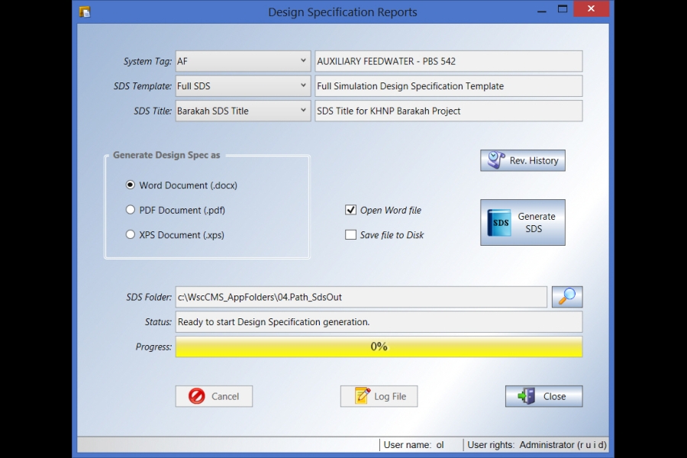This screenshot has width=687, height=458.
Task: Expand the System Tag dropdown
Action: point(303,61)
